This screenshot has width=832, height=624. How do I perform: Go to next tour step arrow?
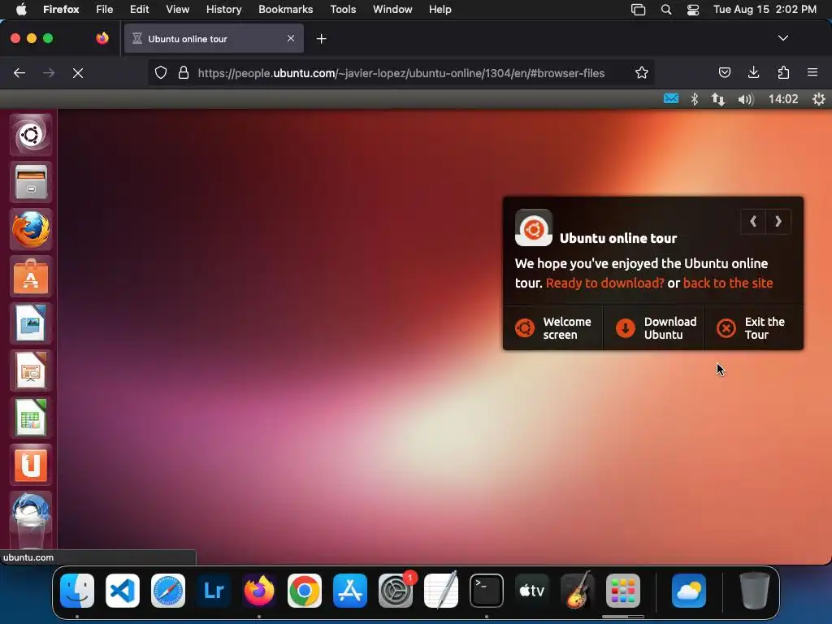(x=778, y=221)
